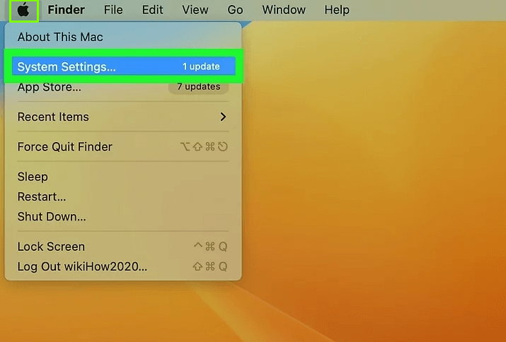506x342 pixels.
Task: Open the Go menu
Action: (235, 10)
